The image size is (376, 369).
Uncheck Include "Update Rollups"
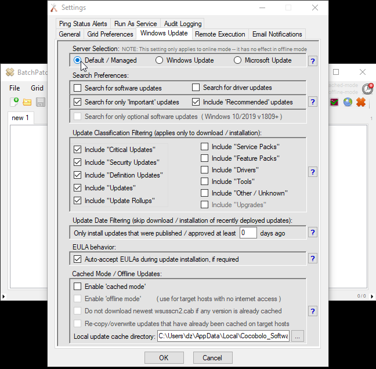click(77, 200)
